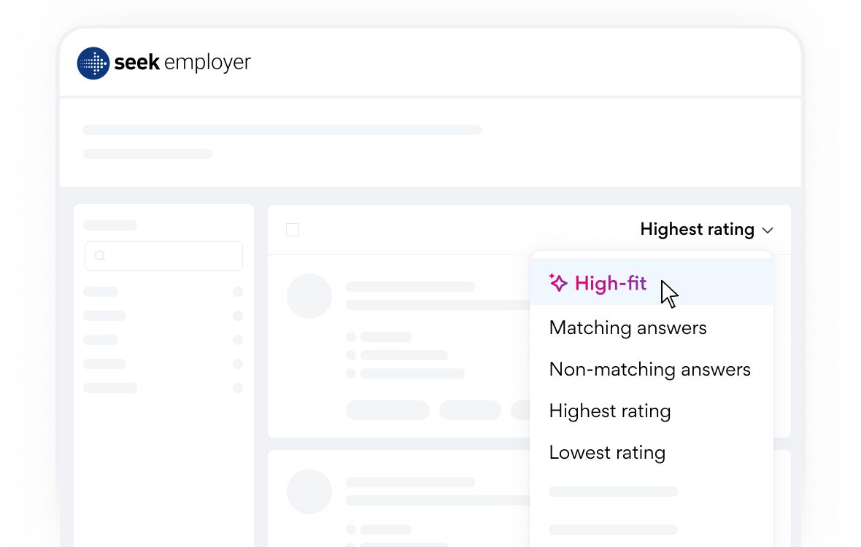Screen dimensions: 861x547
Task: Click the seek employer wordmark
Action: 182,63
